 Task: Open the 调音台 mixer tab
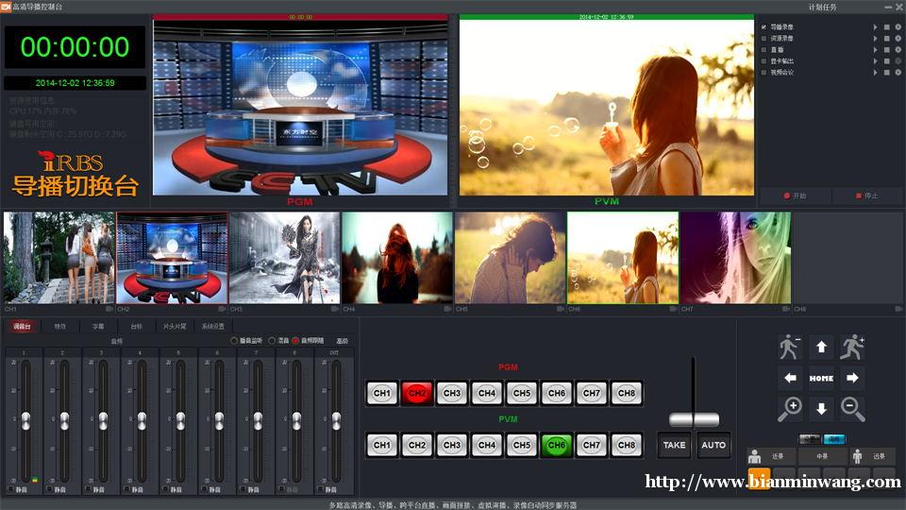pyautogui.click(x=22, y=327)
